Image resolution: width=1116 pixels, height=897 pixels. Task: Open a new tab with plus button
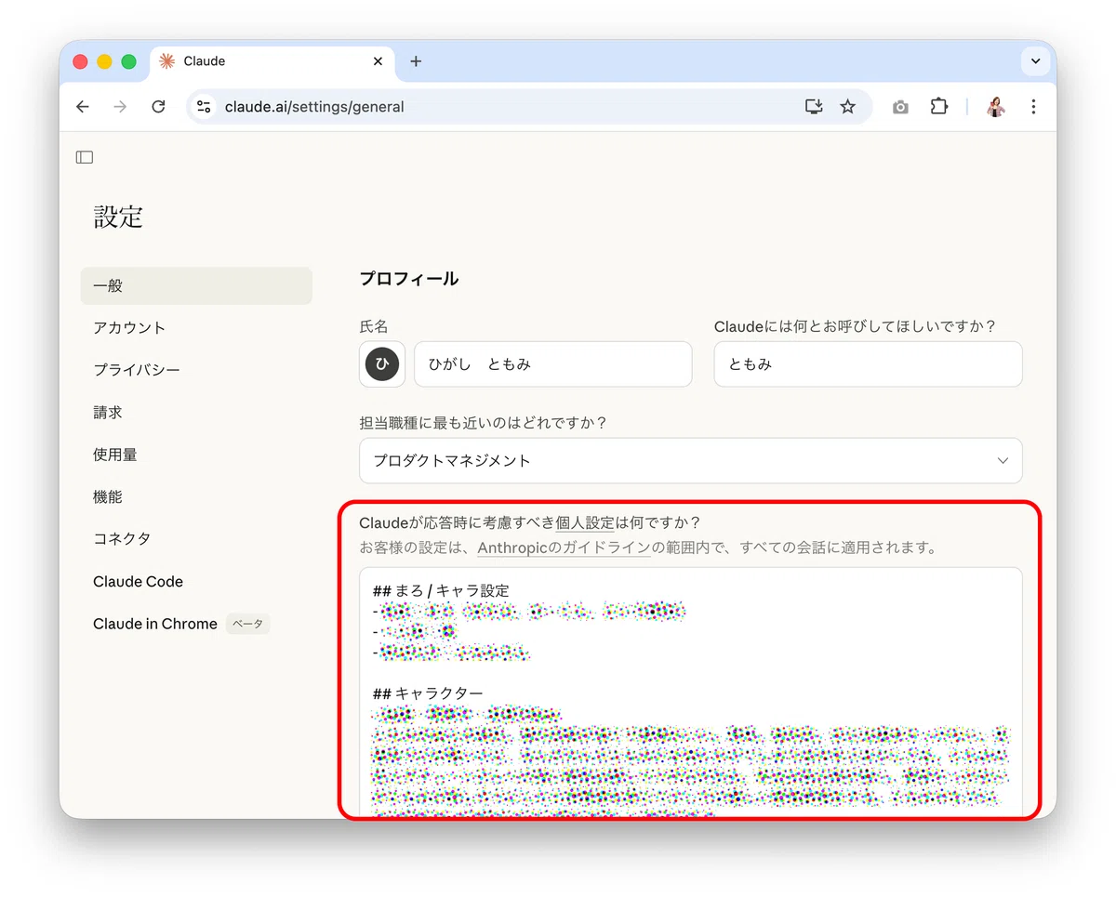tap(416, 61)
